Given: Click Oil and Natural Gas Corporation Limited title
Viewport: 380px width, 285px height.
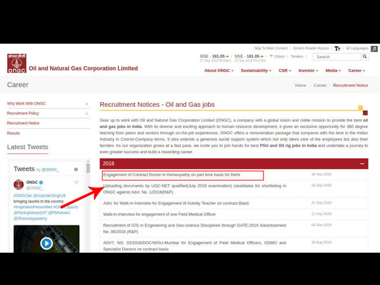Looking at the screenshot, I should pyautogui.click(x=83, y=68).
